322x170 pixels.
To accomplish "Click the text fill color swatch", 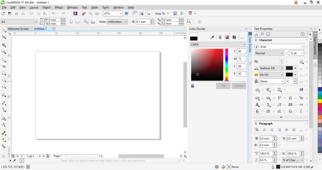I will tap(289, 68).
